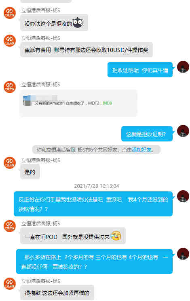The height and width of the screenshot is (301, 190).
Task: Click user avatar beside 这就是拒收证明? message
Action: point(183,131)
